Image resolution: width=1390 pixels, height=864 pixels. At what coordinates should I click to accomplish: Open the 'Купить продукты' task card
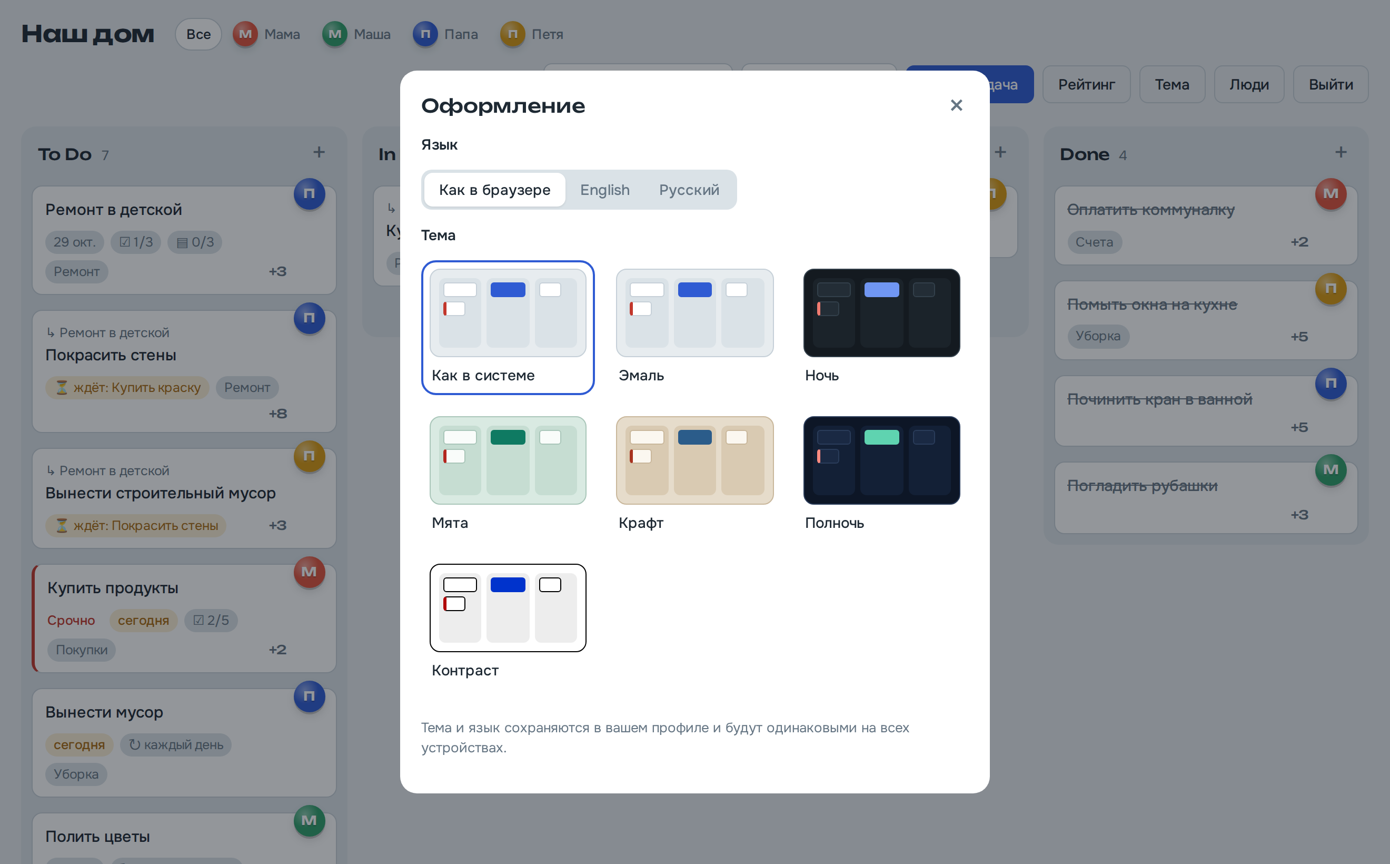pos(184,618)
